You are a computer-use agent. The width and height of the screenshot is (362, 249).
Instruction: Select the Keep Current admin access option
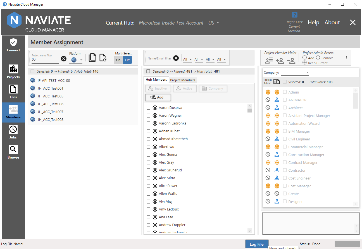[x=304, y=63]
